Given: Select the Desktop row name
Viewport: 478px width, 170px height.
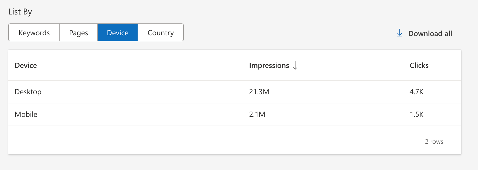Looking at the screenshot, I should [28, 92].
